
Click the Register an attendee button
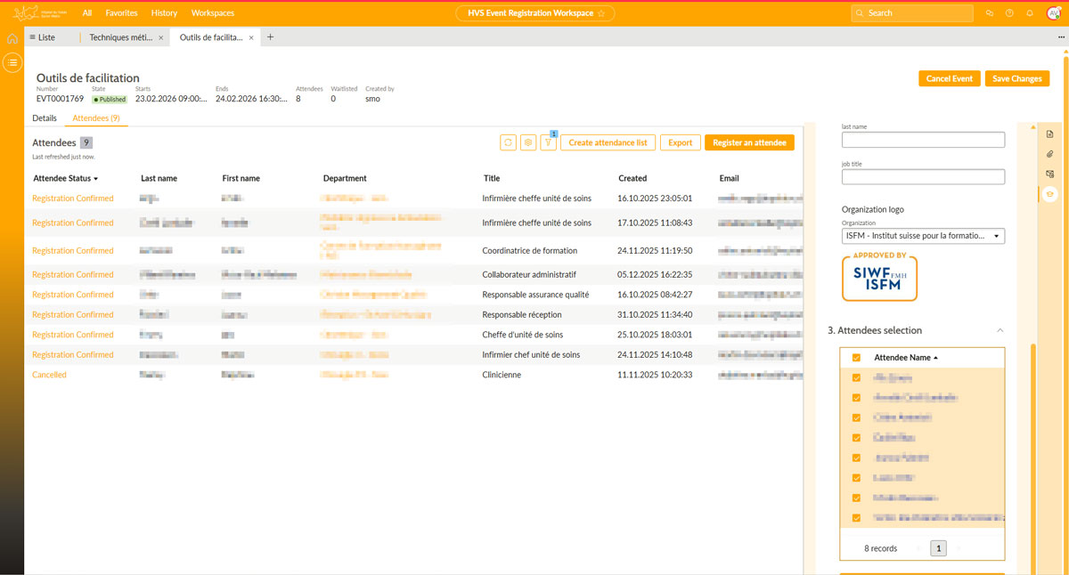point(749,142)
